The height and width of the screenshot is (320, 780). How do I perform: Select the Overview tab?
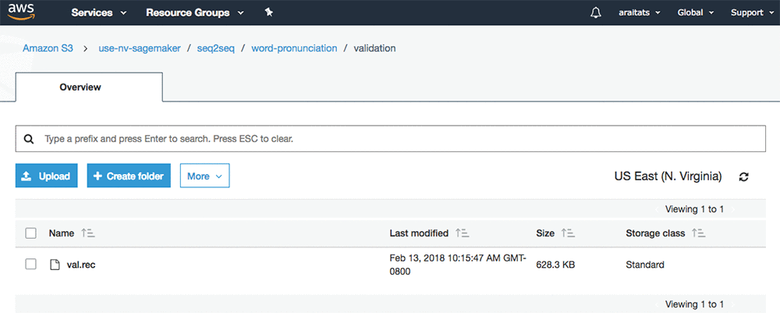pos(80,87)
